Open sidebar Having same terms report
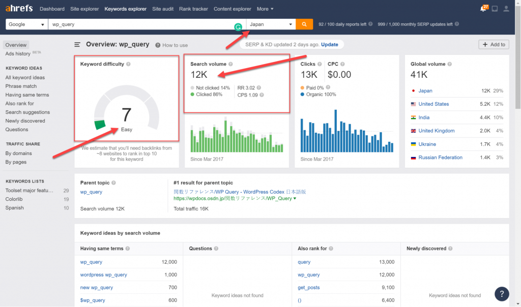This screenshot has width=521, height=307. (27, 95)
